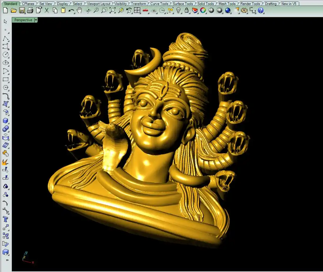Switch to the Curve Tools tab
Image resolution: width=323 pixels, height=272 pixels.
(159, 4)
